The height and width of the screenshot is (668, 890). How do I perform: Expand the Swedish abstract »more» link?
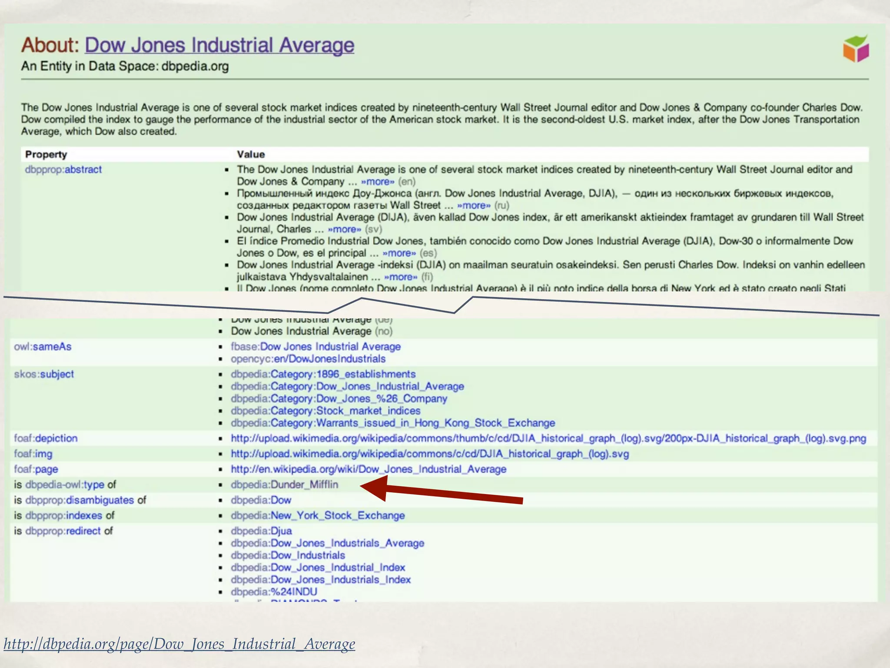(344, 229)
